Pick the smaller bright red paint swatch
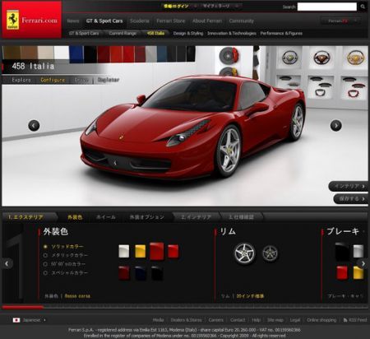The width and height of the screenshot is (370, 339). tap(173, 251)
